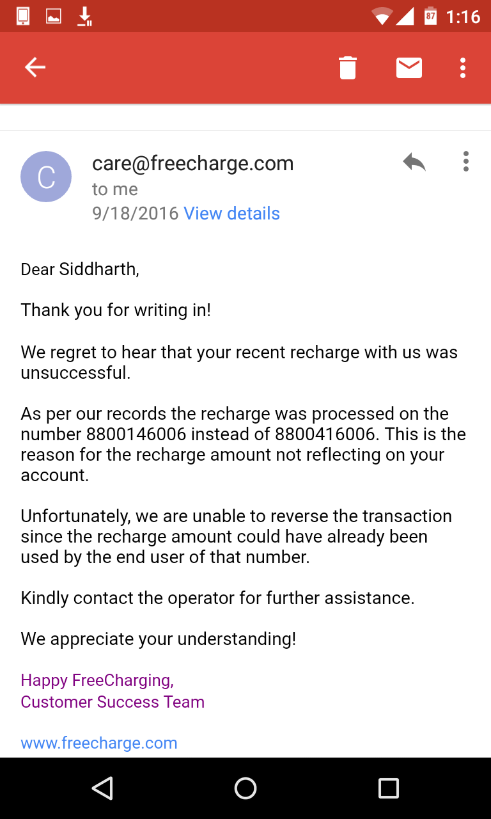Tap the sender avatar letter C
The width and height of the screenshot is (491, 819).
click(x=46, y=177)
